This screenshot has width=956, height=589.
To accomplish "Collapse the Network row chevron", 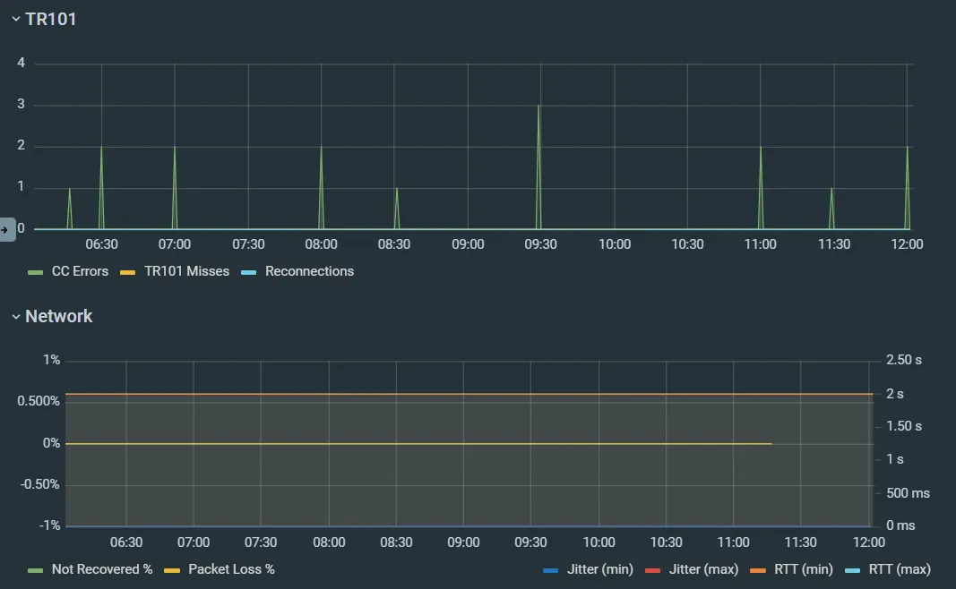I will (16, 317).
